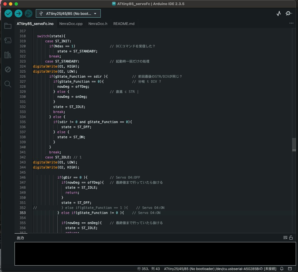The height and width of the screenshot is (272, 298).
Task: Switch to the README.md tab
Action: coord(124,24)
